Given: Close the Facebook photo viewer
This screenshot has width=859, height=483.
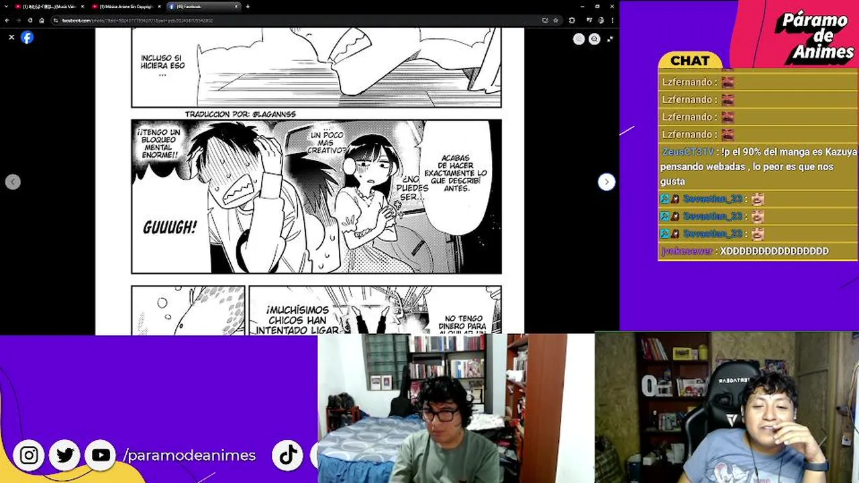Looking at the screenshot, I should pyautogui.click(x=11, y=38).
